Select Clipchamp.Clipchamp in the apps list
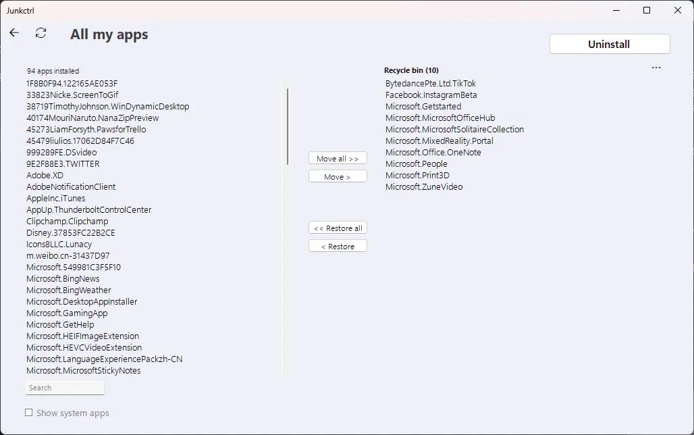Viewport: 694px width, 435px height. [x=68, y=221]
